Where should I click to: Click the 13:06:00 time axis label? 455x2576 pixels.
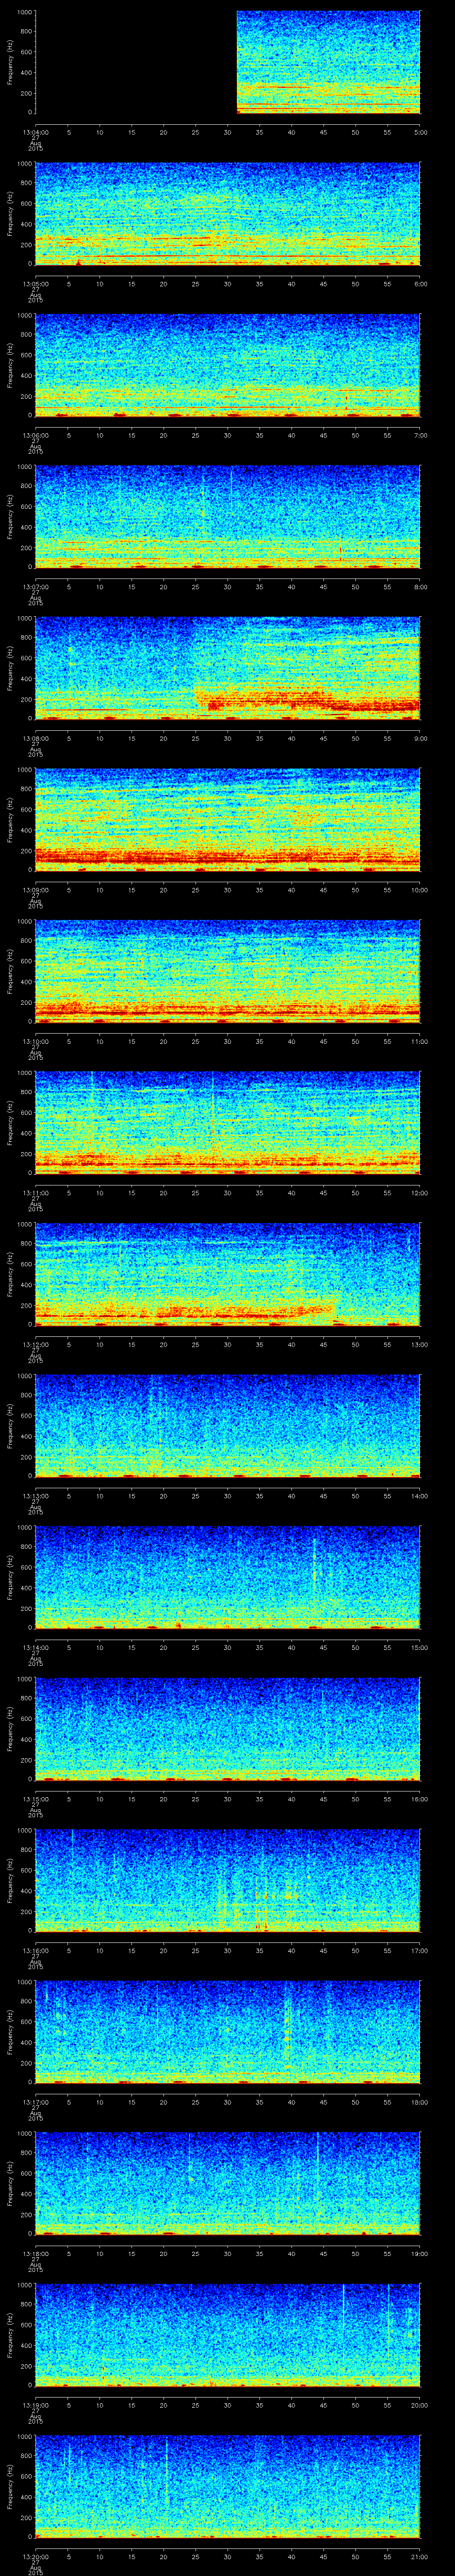point(35,435)
